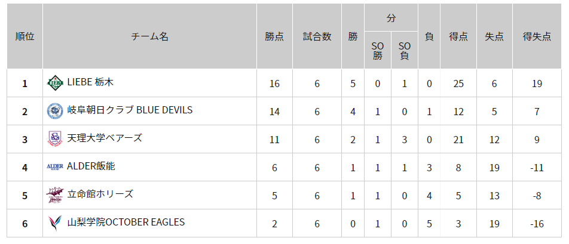Screen dimensions: 569x244
Task: Select the 天理大学ベアーズ team name
Action: [105, 138]
